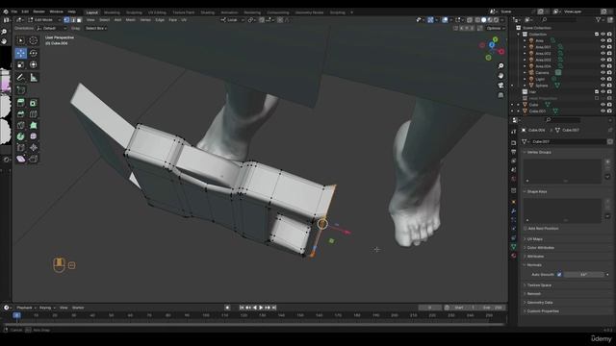
Task: Select the Transform tool
Action: 34,64
